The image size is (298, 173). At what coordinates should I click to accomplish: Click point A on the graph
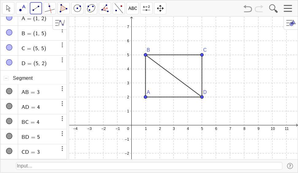point(145,97)
